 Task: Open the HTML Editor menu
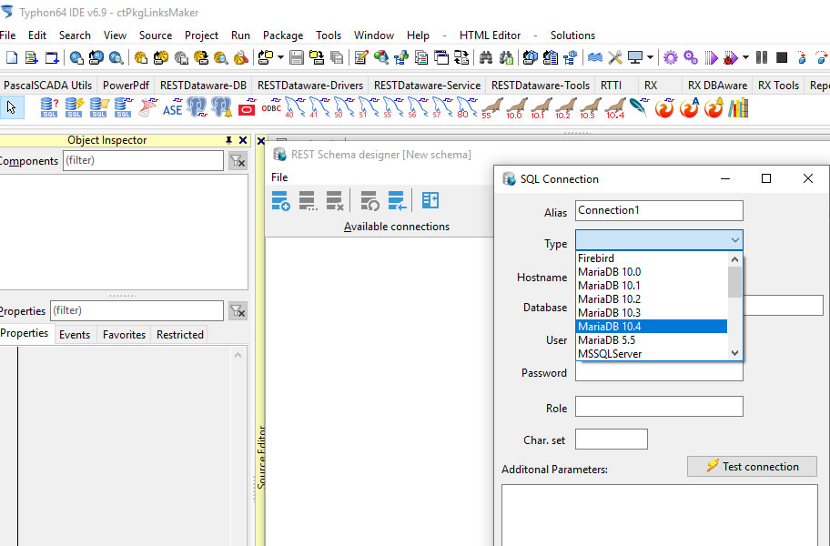pyautogui.click(x=491, y=35)
